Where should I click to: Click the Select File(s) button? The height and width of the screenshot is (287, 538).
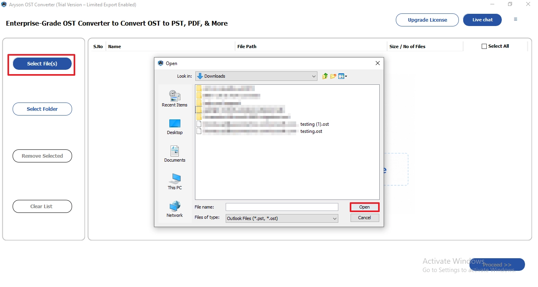point(42,63)
